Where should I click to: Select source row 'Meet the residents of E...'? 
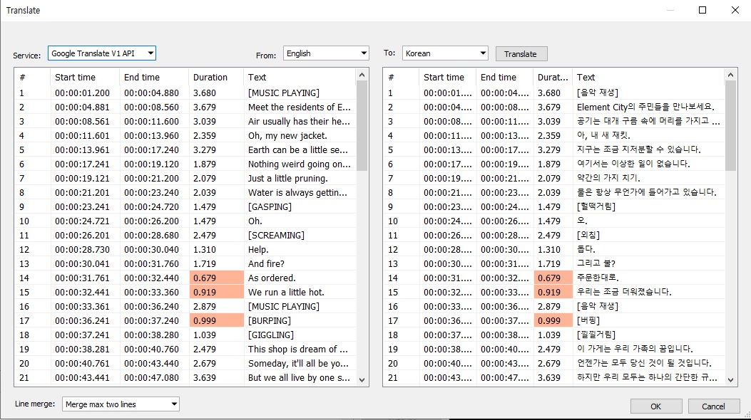pos(185,107)
